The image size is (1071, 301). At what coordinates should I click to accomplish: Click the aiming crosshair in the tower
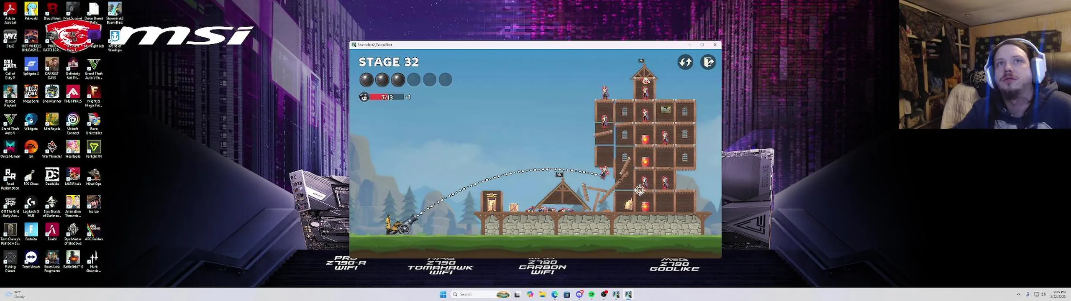point(639,190)
